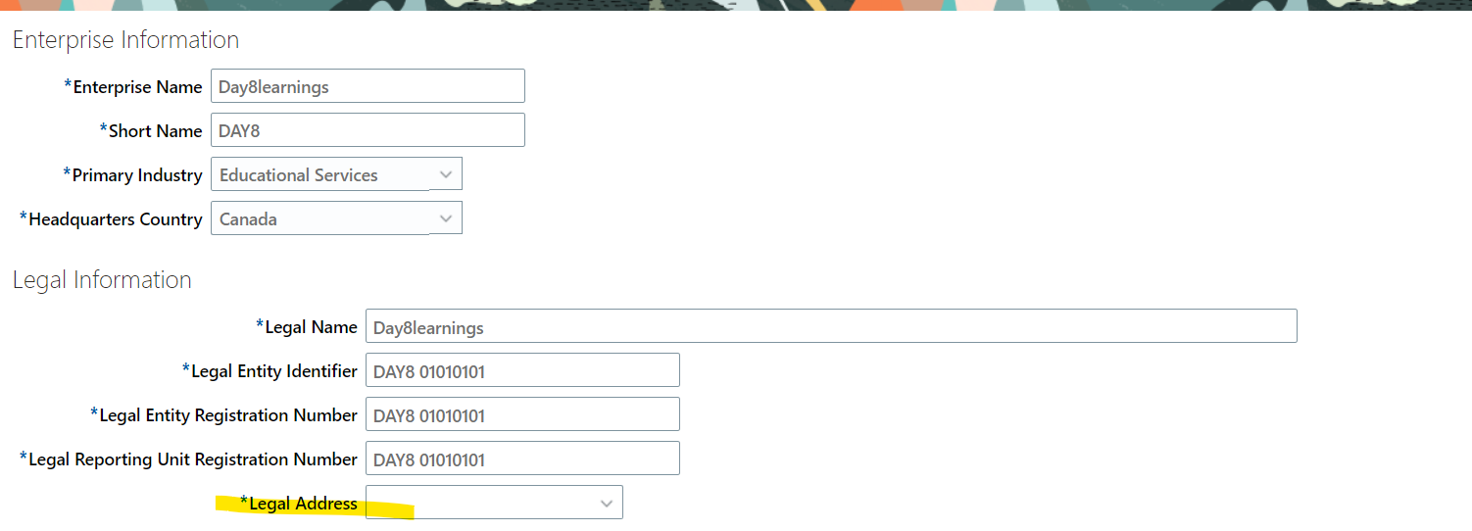Select the Legal Reporting Unit Registration Number field
The height and width of the screenshot is (531, 1472).
[x=522, y=459]
